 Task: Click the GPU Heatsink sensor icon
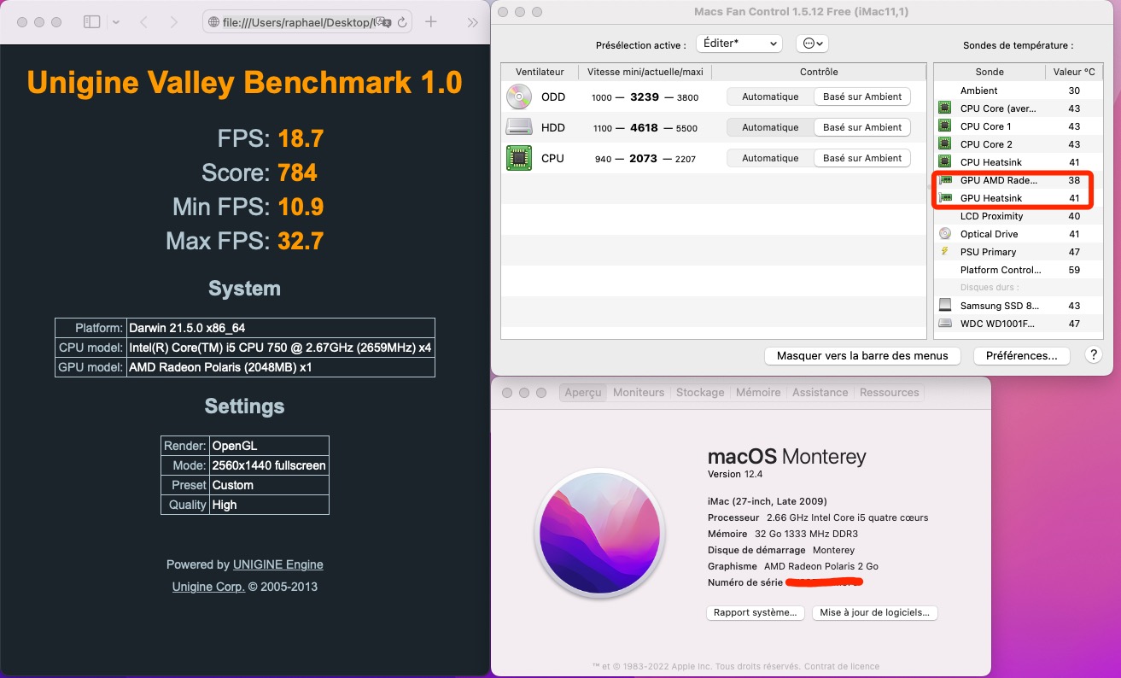pyautogui.click(x=945, y=198)
